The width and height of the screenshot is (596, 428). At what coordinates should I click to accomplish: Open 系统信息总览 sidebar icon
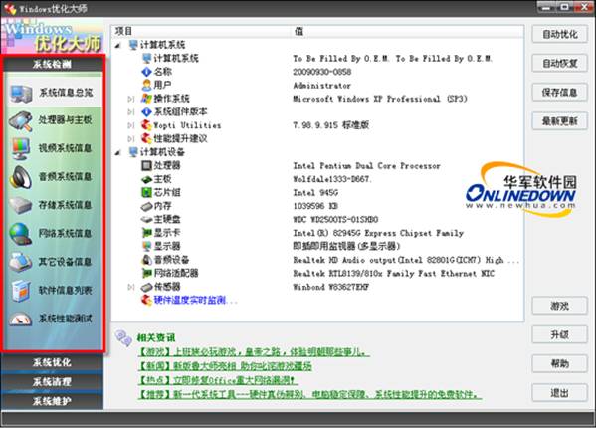pos(21,94)
